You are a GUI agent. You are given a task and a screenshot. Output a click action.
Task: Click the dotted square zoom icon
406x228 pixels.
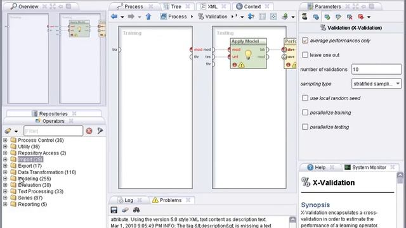point(273,16)
